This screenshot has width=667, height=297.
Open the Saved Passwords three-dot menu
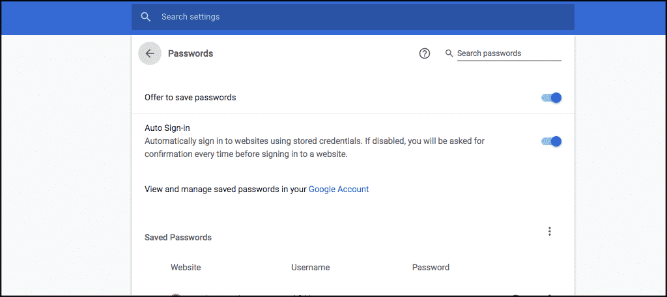click(550, 231)
